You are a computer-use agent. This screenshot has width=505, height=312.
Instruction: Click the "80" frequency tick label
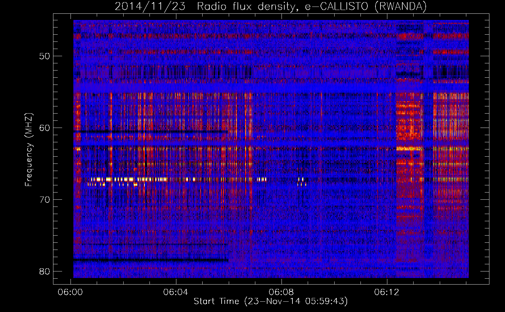click(45, 271)
